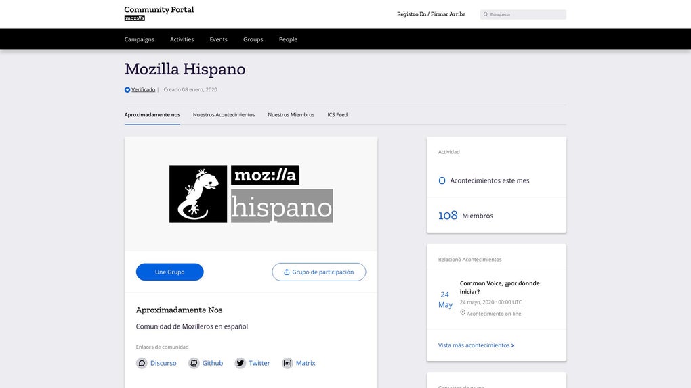
Task: Open the Github community link
Action: coord(213,364)
